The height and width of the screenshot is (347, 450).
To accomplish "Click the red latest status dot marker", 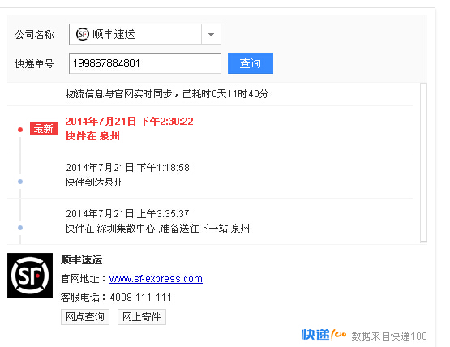I will pos(20,130).
